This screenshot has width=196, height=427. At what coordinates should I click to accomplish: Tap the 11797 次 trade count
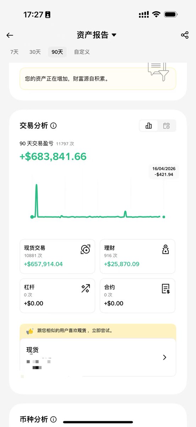(x=65, y=144)
